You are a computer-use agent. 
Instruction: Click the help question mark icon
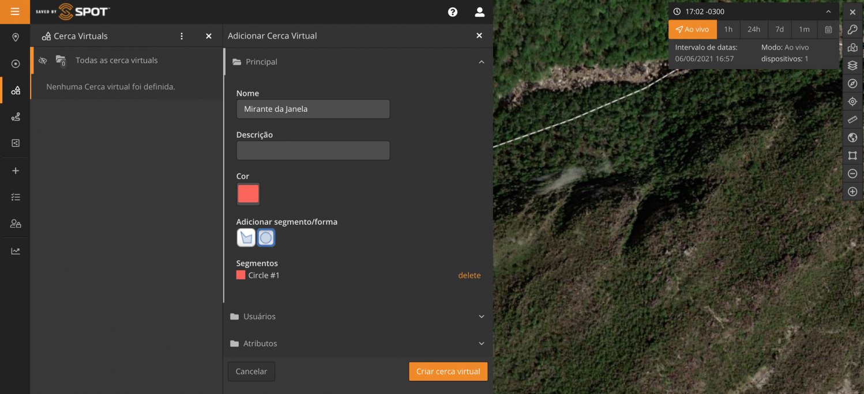453,12
